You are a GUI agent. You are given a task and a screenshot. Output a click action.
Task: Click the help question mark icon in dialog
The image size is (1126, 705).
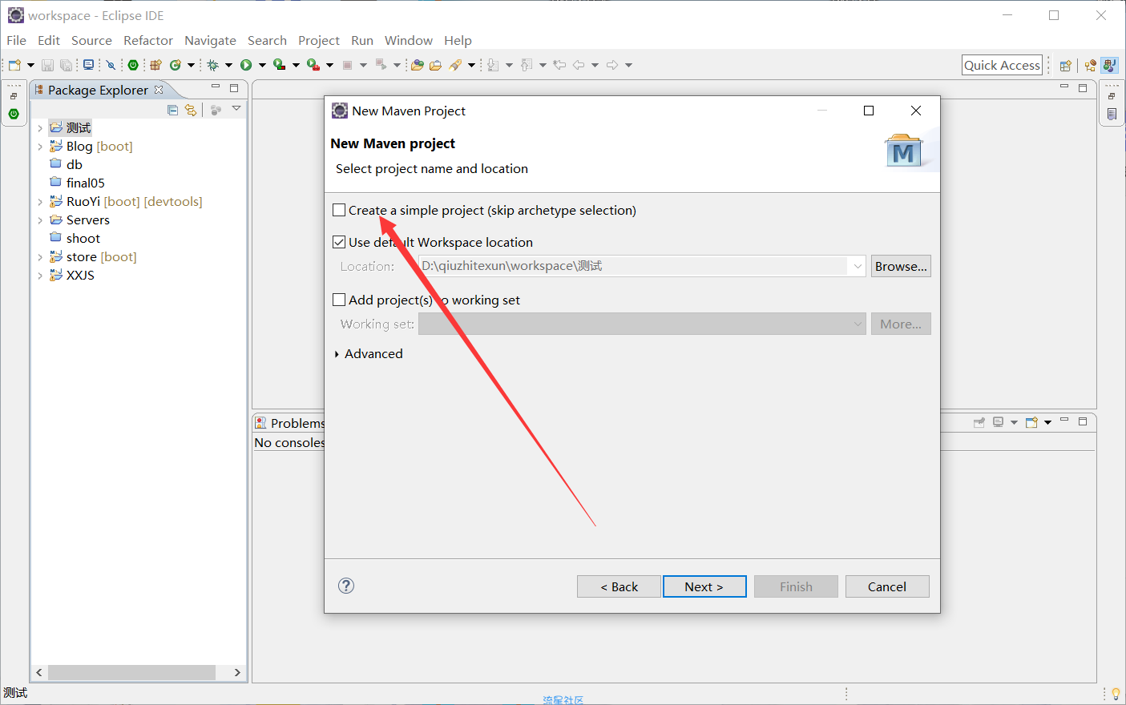click(x=346, y=586)
